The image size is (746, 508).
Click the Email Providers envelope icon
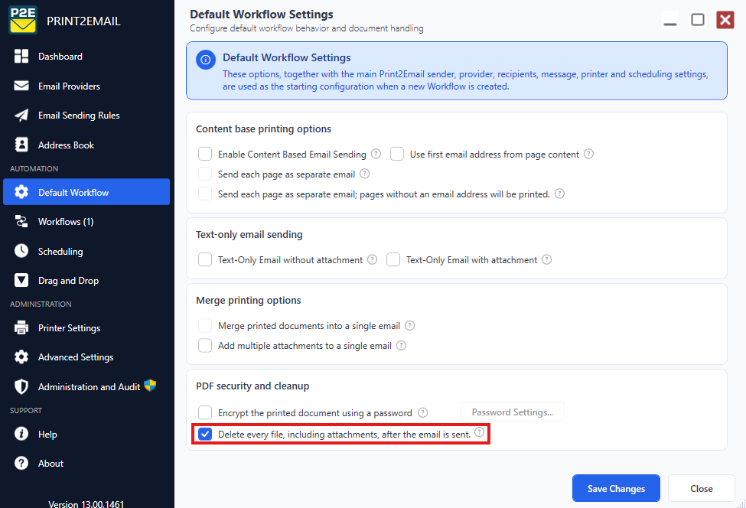coord(21,86)
